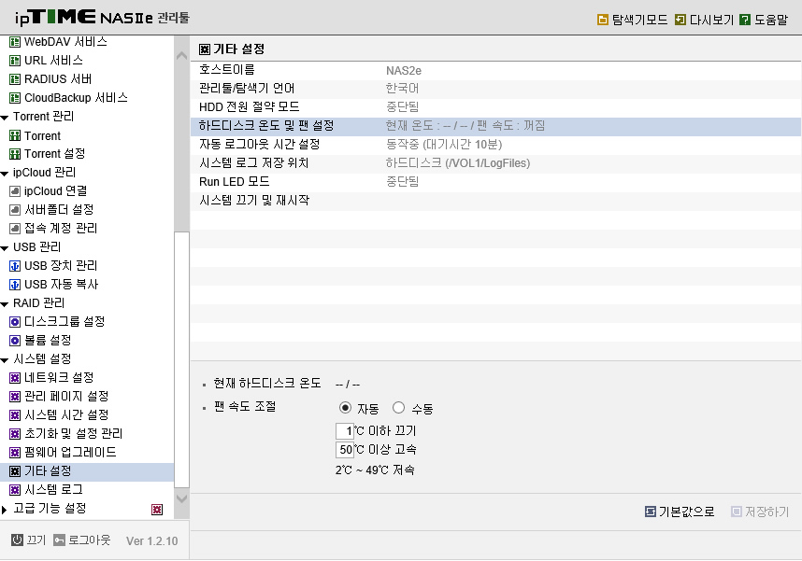Click the 기본값으로 button
The image size is (802, 561).
pyautogui.click(x=680, y=512)
